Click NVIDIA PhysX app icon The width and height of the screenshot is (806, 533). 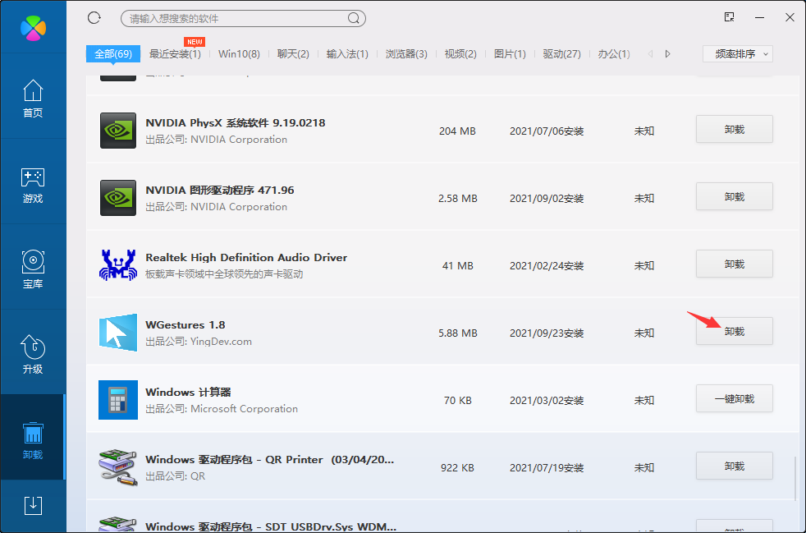pyautogui.click(x=118, y=131)
